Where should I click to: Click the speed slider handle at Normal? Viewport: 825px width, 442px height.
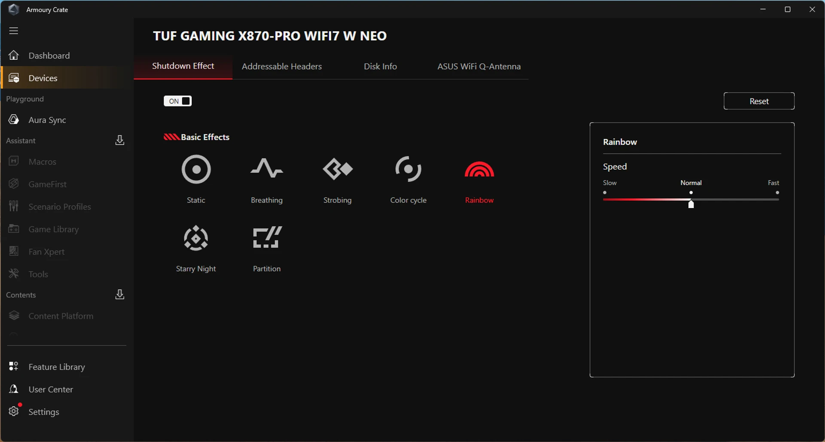click(x=691, y=204)
